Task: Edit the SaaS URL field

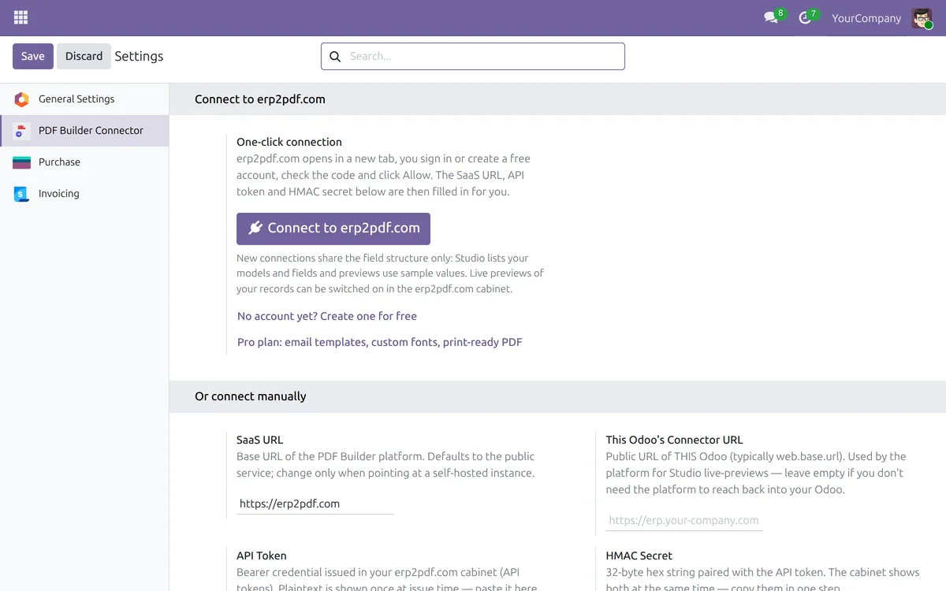Action: [315, 504]
